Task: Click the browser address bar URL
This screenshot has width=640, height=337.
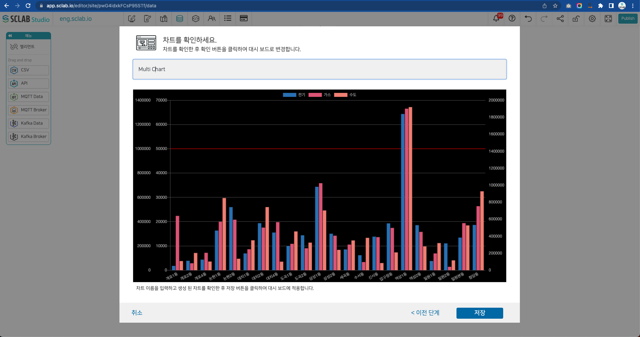Action: (101, 6)
